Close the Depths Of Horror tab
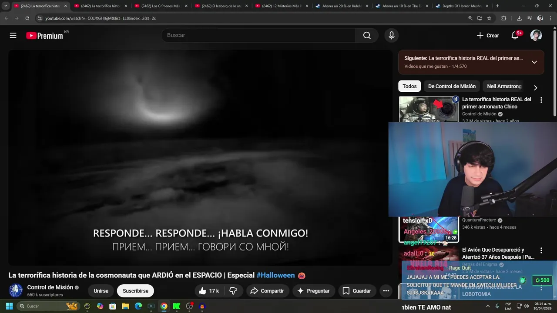 point(487,6)
